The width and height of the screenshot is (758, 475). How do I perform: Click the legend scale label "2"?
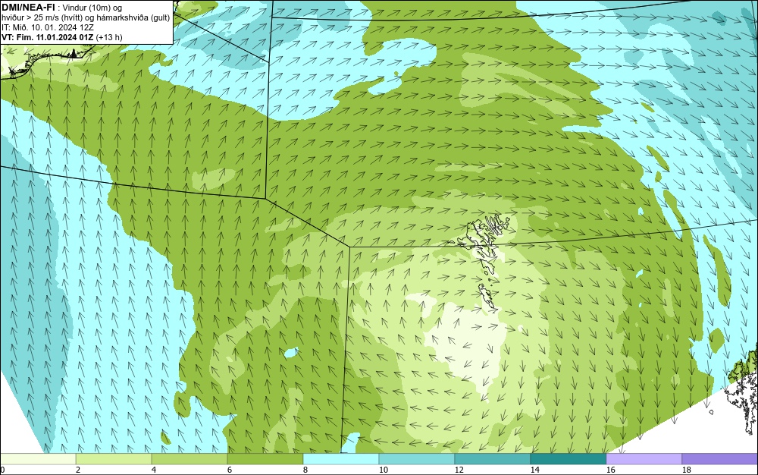pyautogui.click(x=78, y=470)
